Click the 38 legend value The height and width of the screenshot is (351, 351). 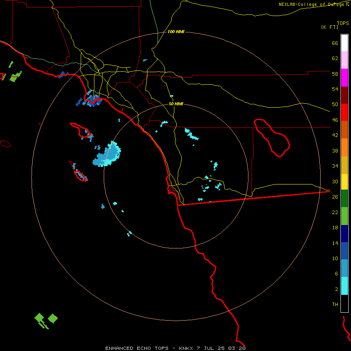(x=335, y=151)
